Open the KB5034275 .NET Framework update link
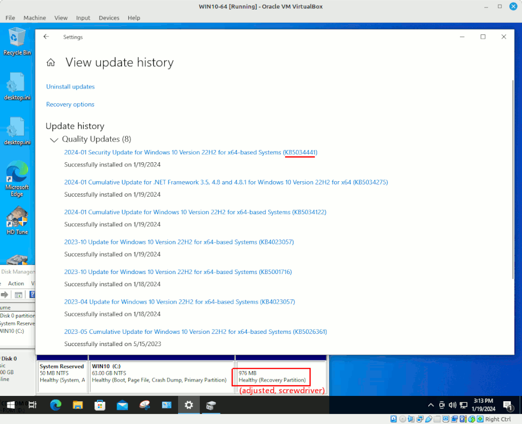 click(226, 182)
